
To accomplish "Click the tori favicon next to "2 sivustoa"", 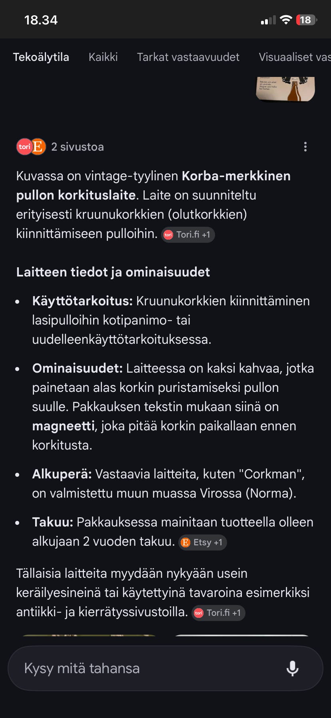I will pos(25,147).
